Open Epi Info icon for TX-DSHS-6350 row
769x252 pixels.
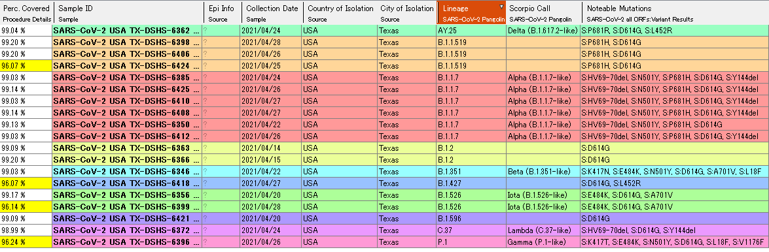pyautogui.click(x=205, y=124)
